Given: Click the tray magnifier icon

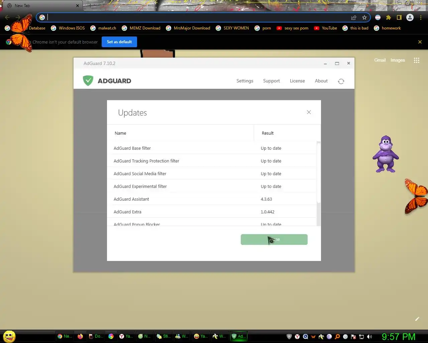Looking at the screenshot, I should pyautogui.click(x=337, y=337).
